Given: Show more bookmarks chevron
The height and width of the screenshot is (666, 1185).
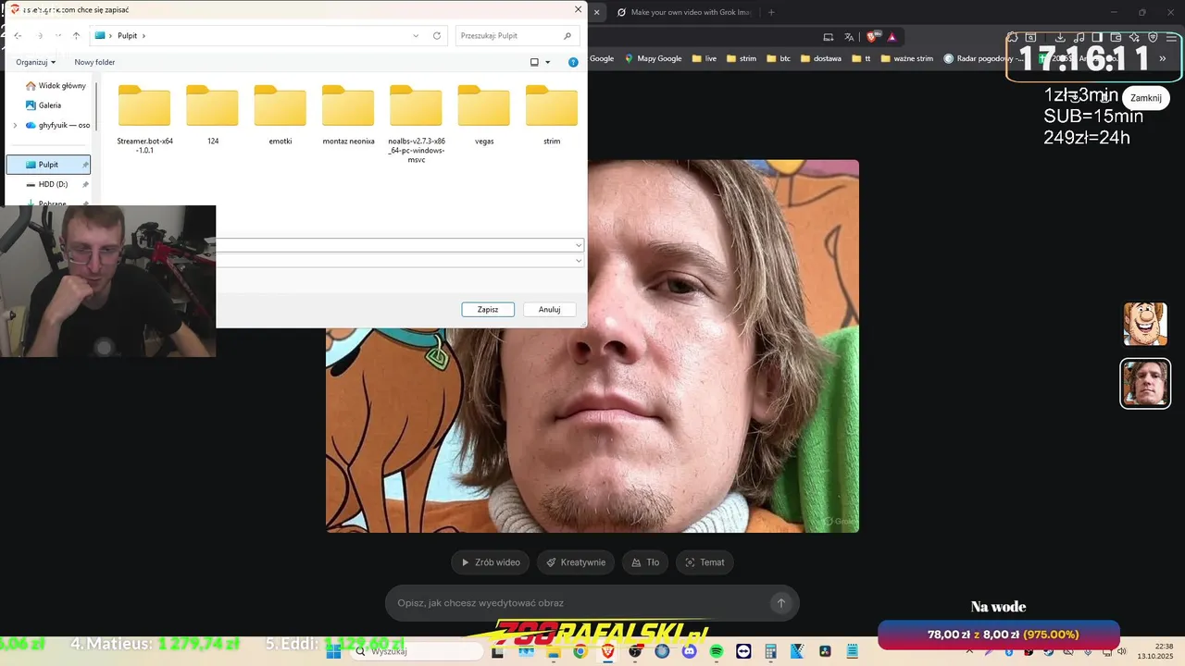Looking at the screenshot, I should click(x=1163, y=58).
